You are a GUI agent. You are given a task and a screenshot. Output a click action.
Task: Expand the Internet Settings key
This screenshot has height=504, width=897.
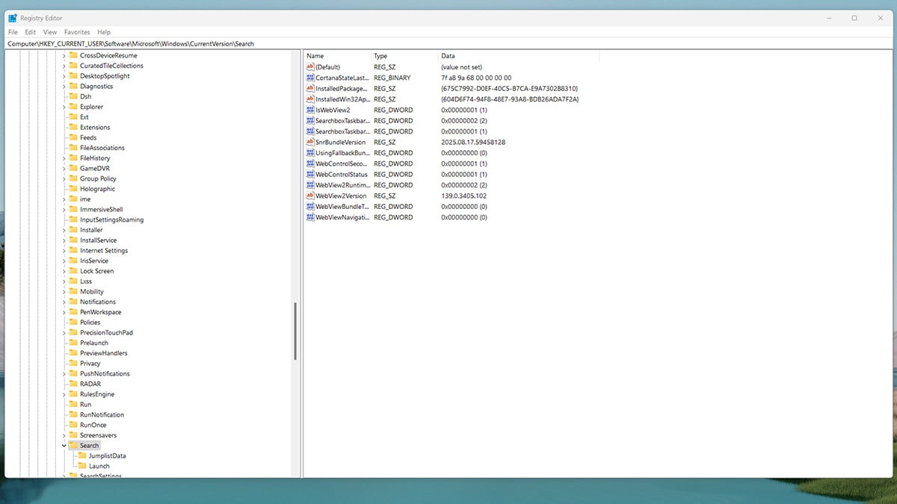pos(64,251)
